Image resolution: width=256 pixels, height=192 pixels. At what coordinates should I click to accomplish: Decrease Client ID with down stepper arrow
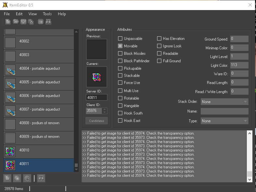104,112
